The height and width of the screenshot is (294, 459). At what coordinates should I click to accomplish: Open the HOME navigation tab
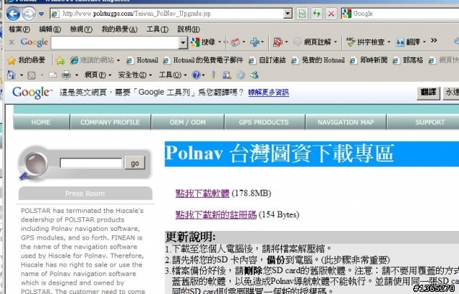pos(42,122)
